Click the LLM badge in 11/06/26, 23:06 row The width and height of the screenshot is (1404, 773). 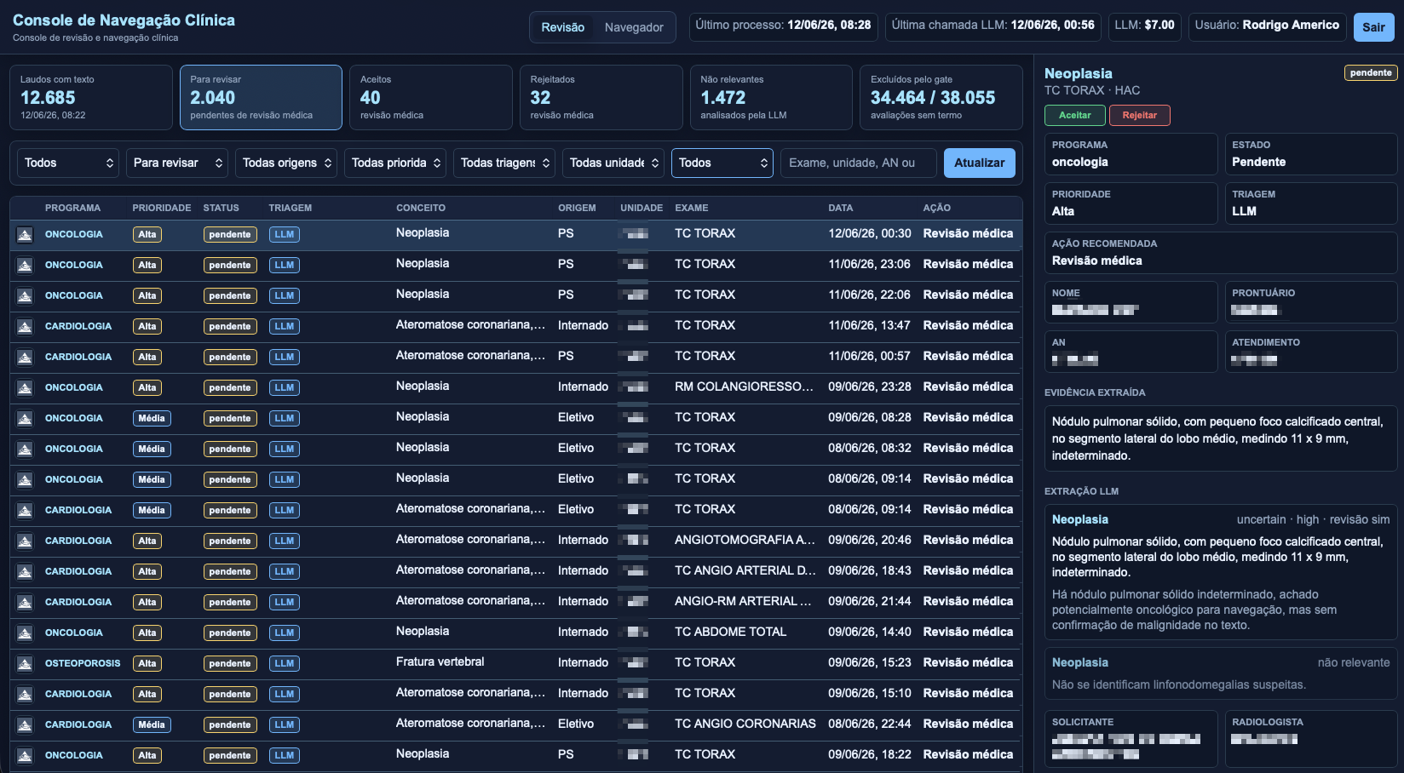click(285, 265)
